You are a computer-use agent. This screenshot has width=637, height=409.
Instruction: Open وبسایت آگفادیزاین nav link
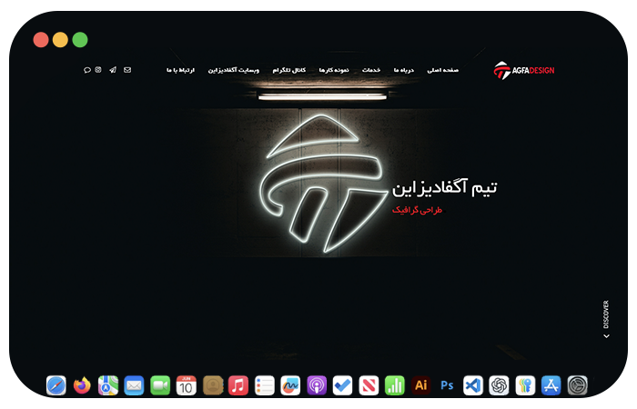pyautogui.click(x=234, y=70)
